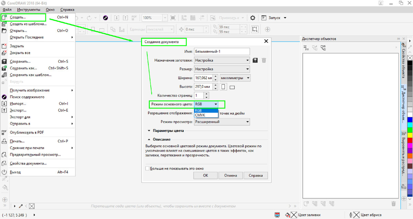
Task: Toggle 'Больше не показывать это окно' checkbox
Action: pos(147,169)
